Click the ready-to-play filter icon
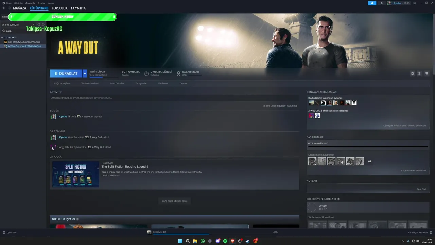The image size is (435, 245). pos(43,24)
